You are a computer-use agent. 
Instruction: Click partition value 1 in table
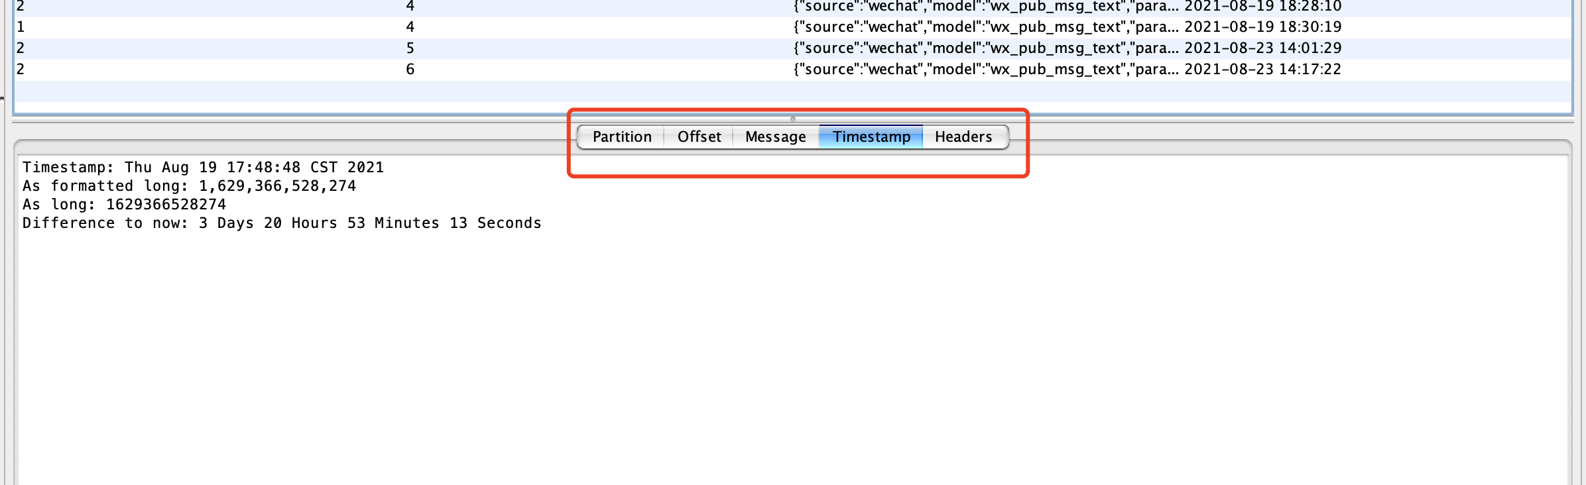21,27
